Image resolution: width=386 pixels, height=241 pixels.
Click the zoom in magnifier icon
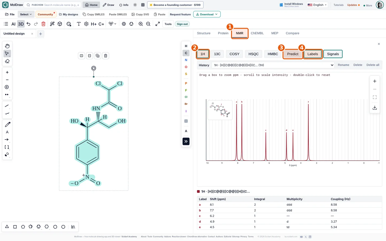click(141, 24)
